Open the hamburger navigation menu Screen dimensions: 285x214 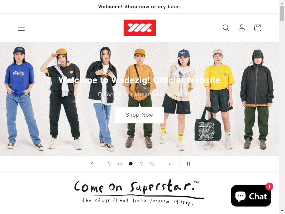click(21, 28)
